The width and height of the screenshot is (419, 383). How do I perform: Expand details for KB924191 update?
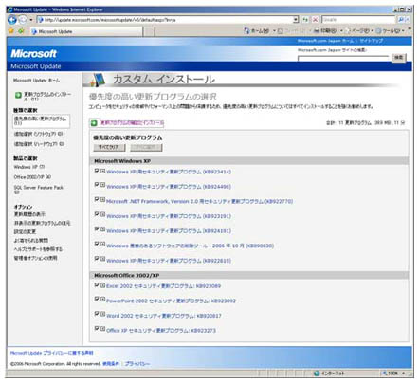[x=102, y=229]
